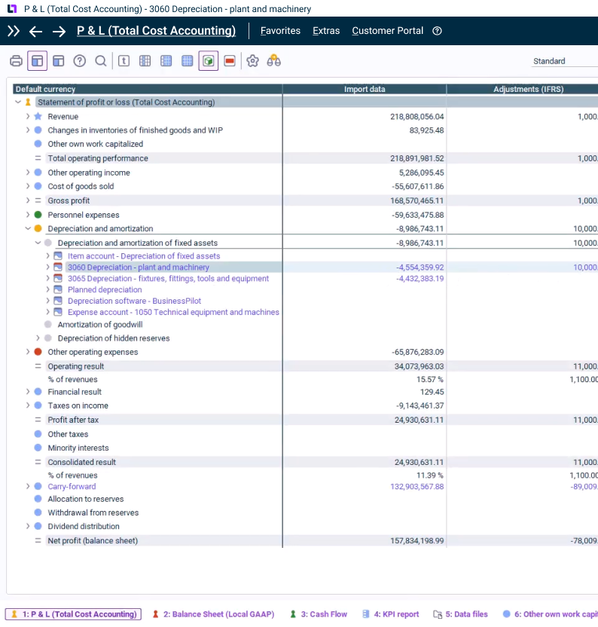598x627 pixels.
Task: Toggle the second layout view button
Action: 59,61
